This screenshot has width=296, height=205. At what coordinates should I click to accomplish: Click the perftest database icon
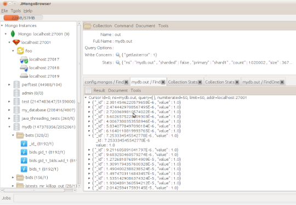[16, 85]
